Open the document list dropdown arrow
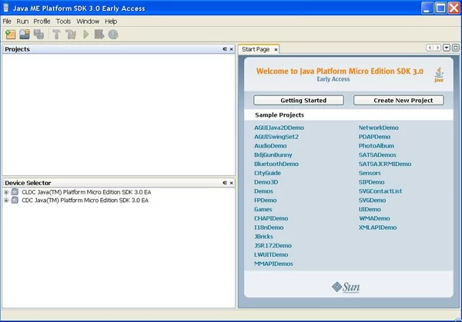The image size is (462, 322). tap(447, 48)
